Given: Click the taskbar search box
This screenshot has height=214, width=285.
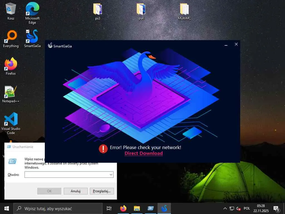Looking at the screenshot, I should tap(58, 208).
